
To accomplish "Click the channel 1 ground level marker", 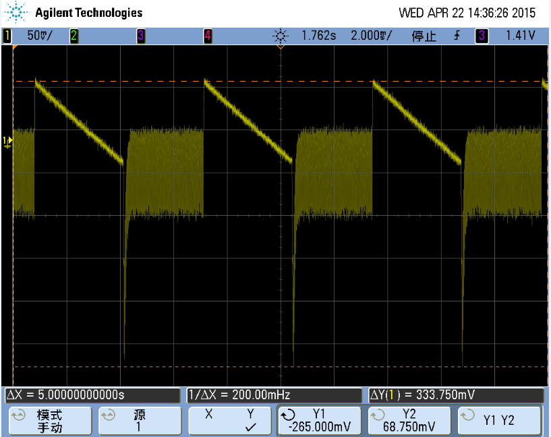I will (7, 142).
